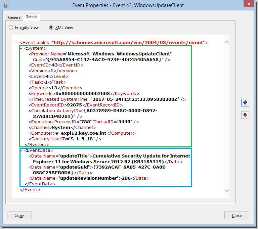This screenshot has height=229, width=258.
Task: Click the closing EventData tag
Action: [40, 184]
